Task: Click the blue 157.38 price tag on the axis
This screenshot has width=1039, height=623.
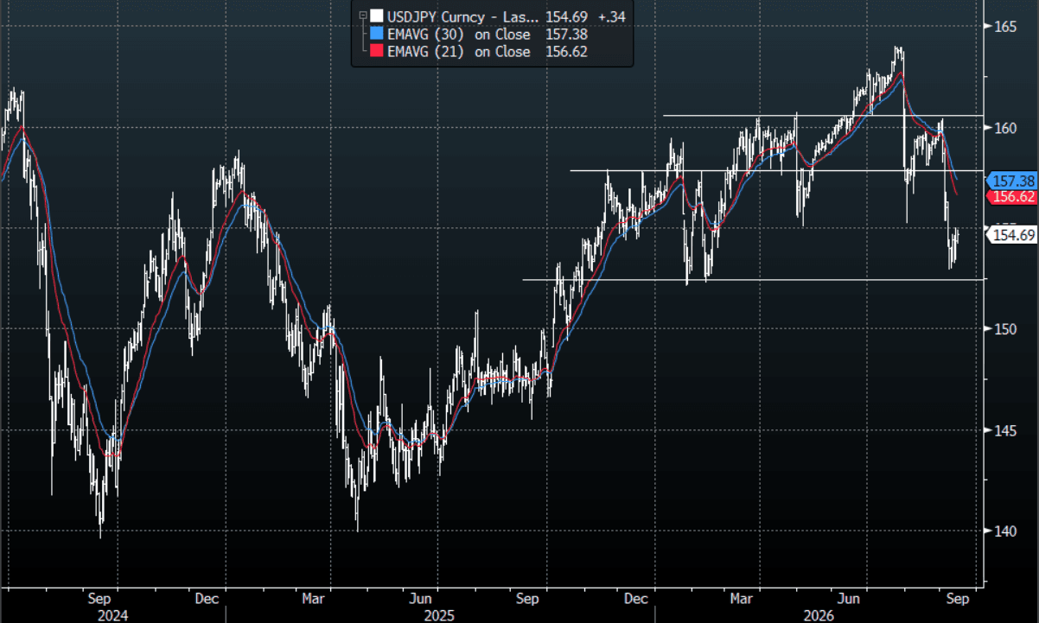Action: (x=1012, y=181)
